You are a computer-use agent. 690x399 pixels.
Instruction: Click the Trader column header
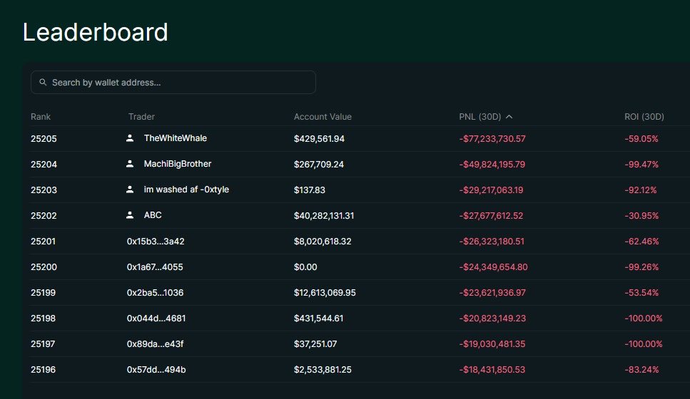click(141, 116)
